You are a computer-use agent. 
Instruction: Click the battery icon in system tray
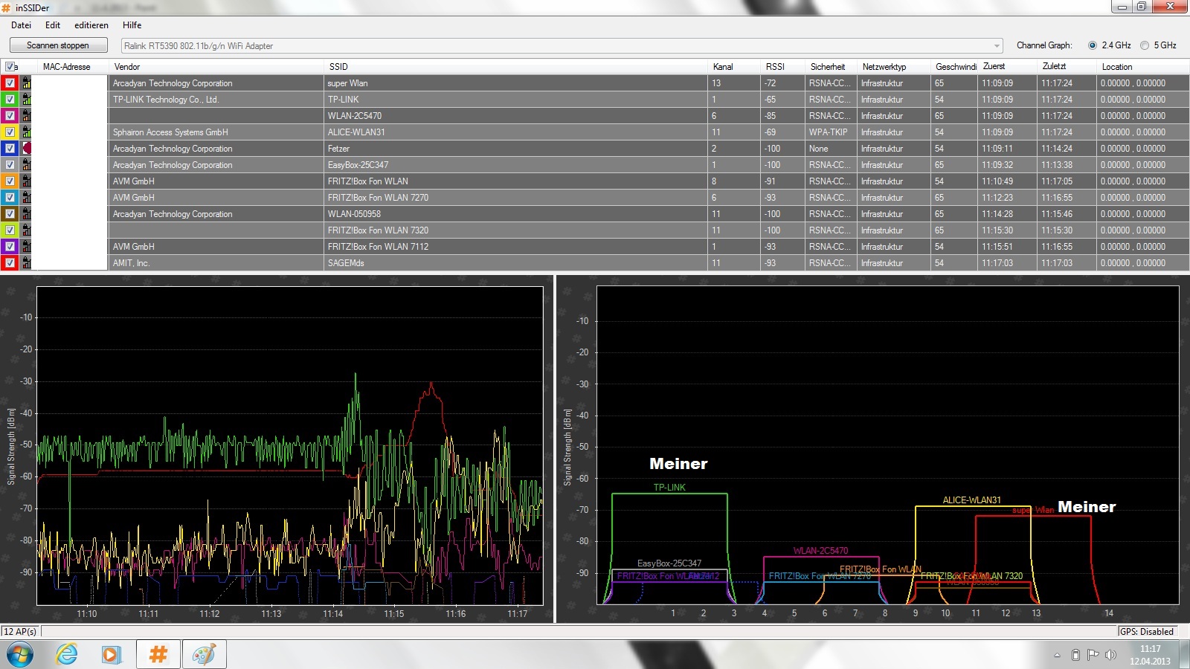[x=1075, y=655]
